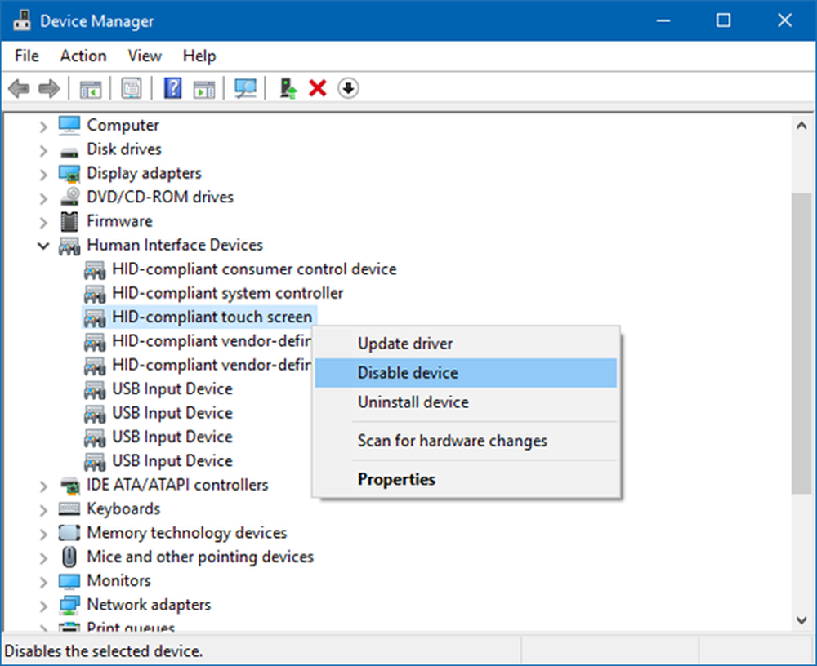Collapse the Human Interface Devices category
This screenshot has height=666, width=817.
pyautogui.click(x=43, y=246)
